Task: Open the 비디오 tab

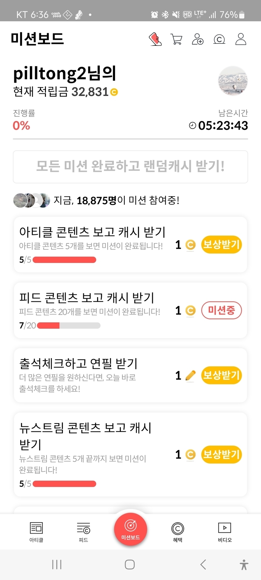Action: [x=225, y=532]
